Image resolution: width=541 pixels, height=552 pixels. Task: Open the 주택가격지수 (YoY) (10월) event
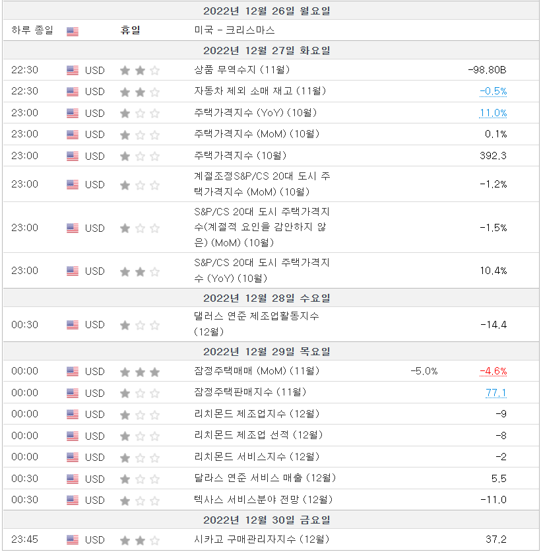click(255, 113)
